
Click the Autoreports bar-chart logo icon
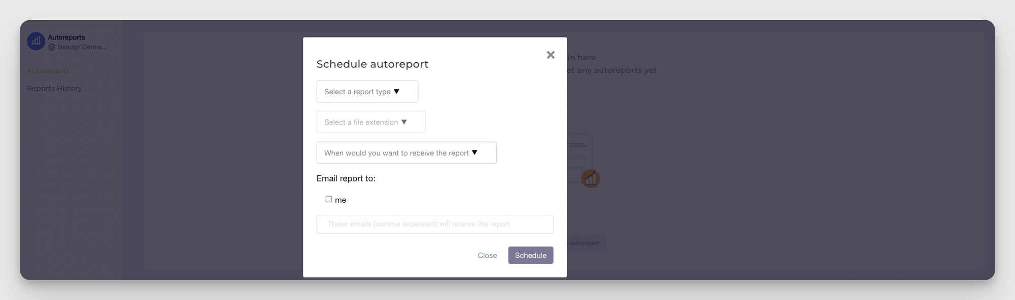pyautogui.click(x=36, y=41)
